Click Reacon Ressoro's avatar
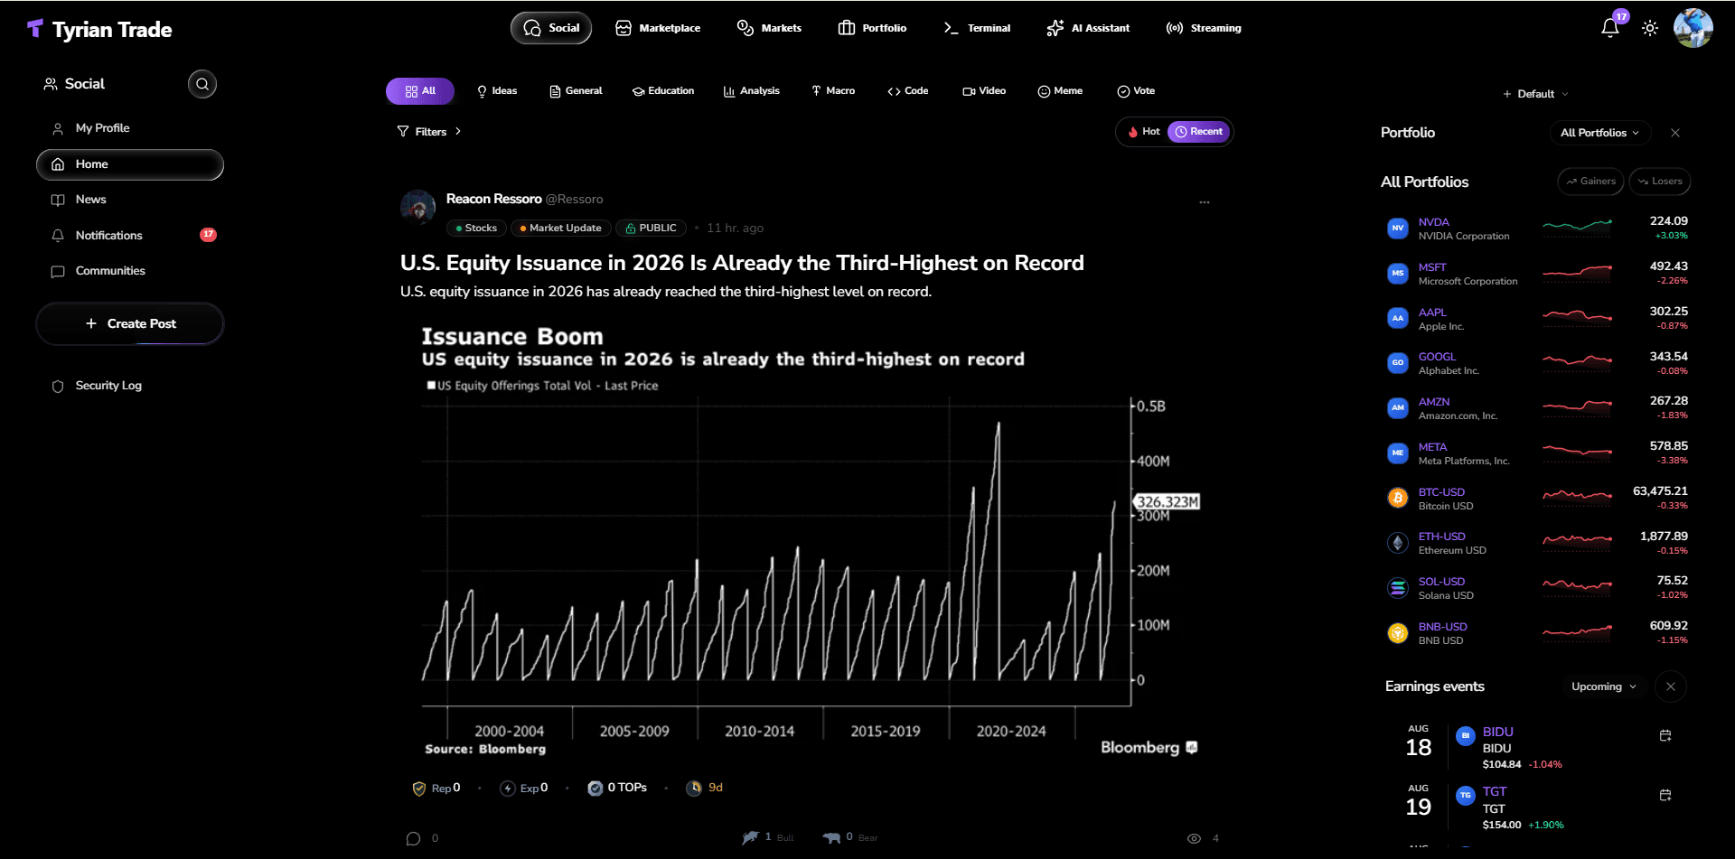Image resolution: width=1735 pixels, height=859 pixels. pos(418,208)
